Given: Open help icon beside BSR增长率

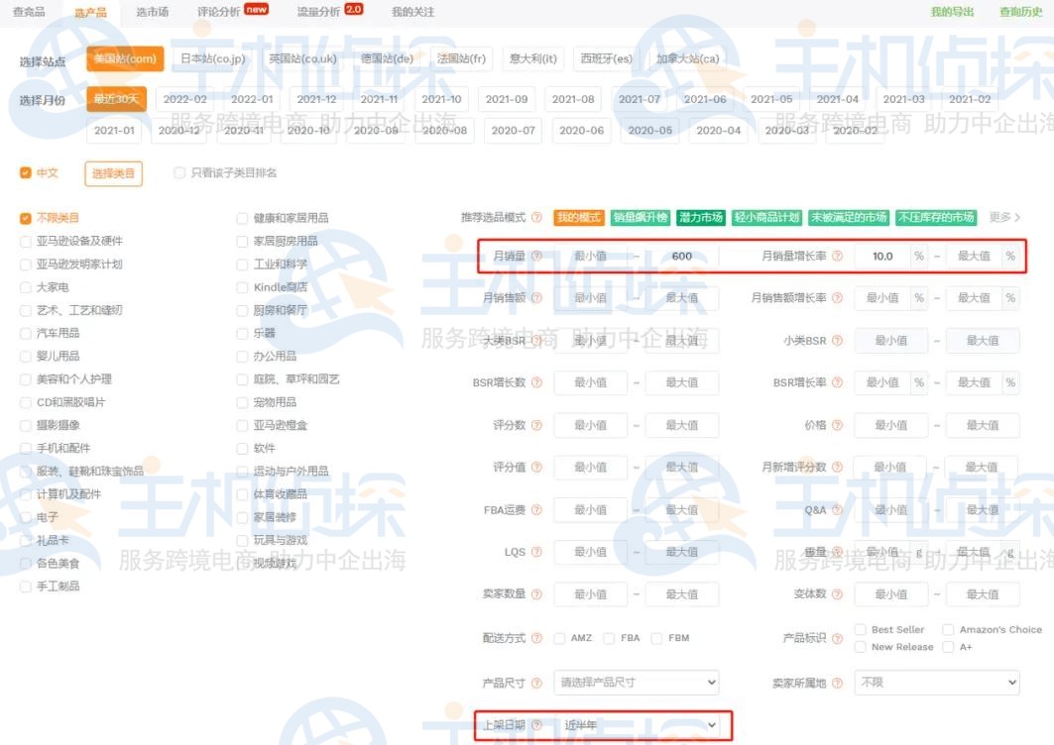Looking at the screenshot, I should (x=837, y=382).
